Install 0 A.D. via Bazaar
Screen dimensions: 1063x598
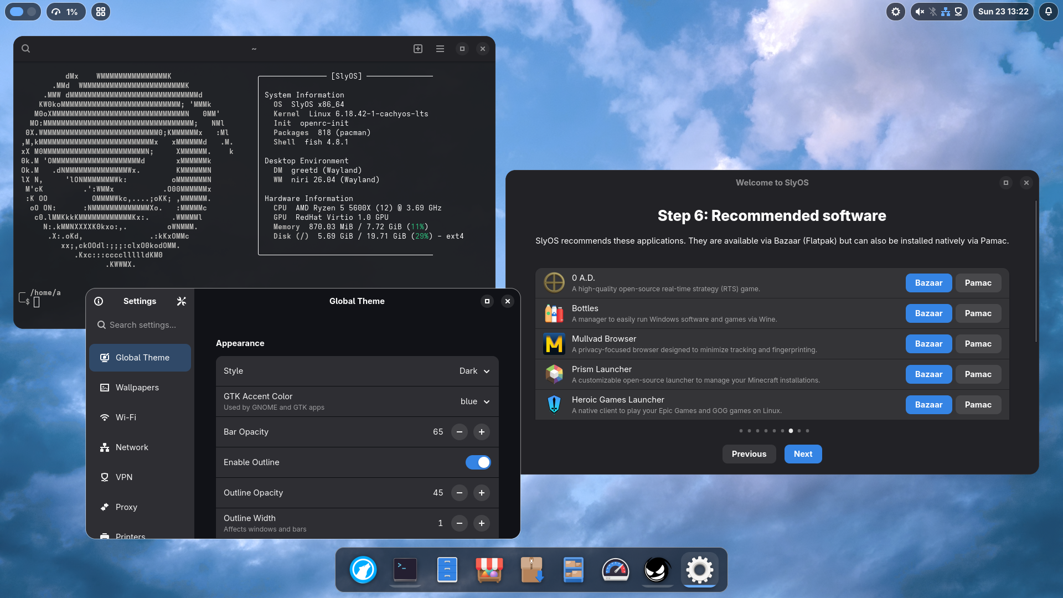[928, 283]
